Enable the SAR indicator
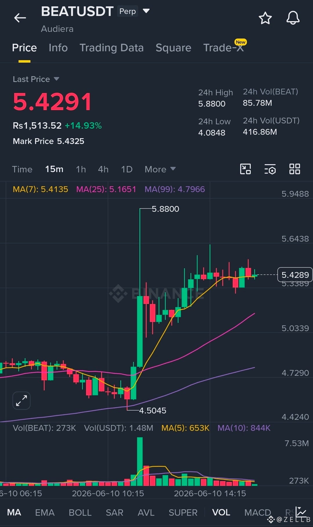 pyautogui.click(x=114, y=512)
